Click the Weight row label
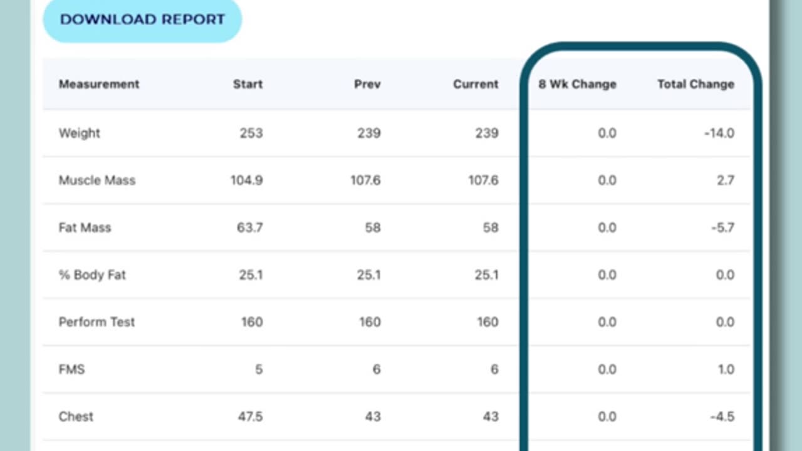Viewport: 802px width, 451px height. [80, 133]
